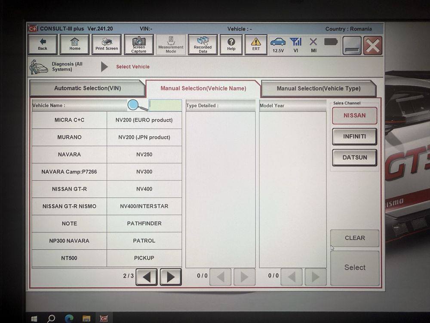
Task: Click the CLEAR button
Action: [x=355, y=238]
